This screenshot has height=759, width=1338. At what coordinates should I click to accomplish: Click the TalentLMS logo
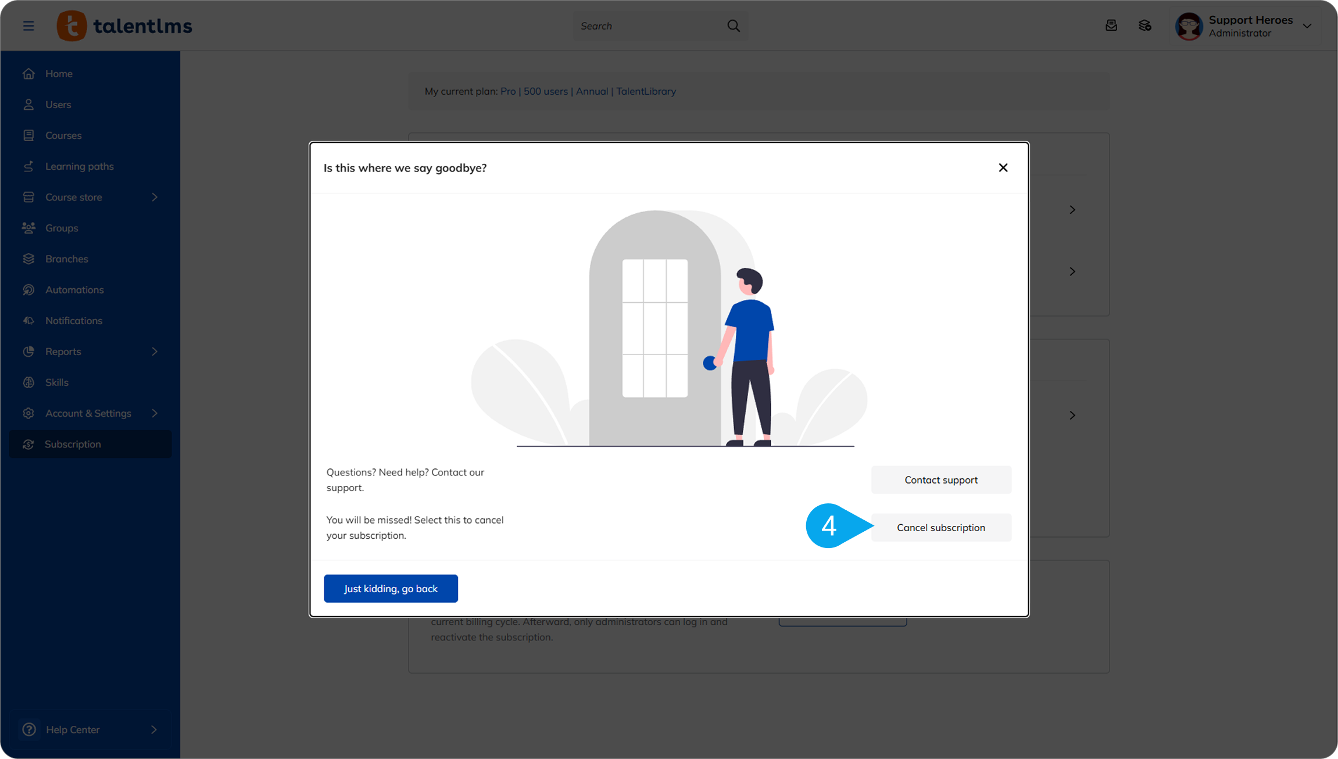(x=124, y=26)
